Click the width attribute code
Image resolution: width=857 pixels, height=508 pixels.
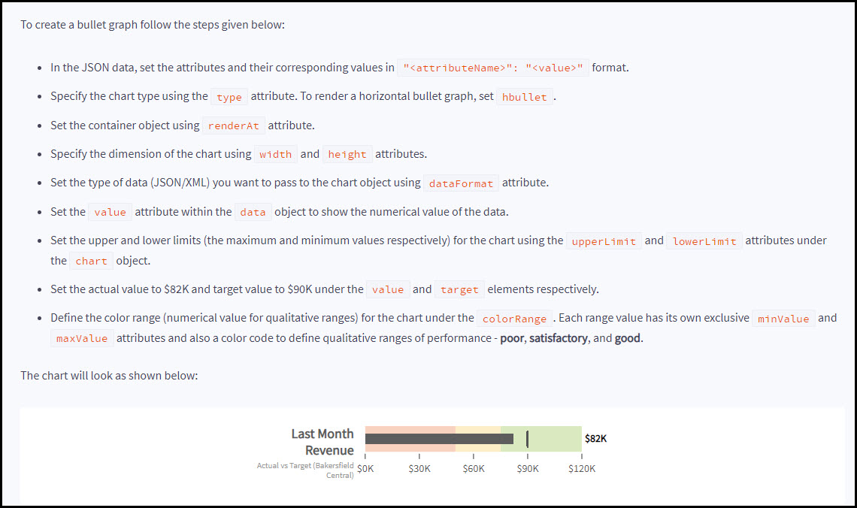275,155
